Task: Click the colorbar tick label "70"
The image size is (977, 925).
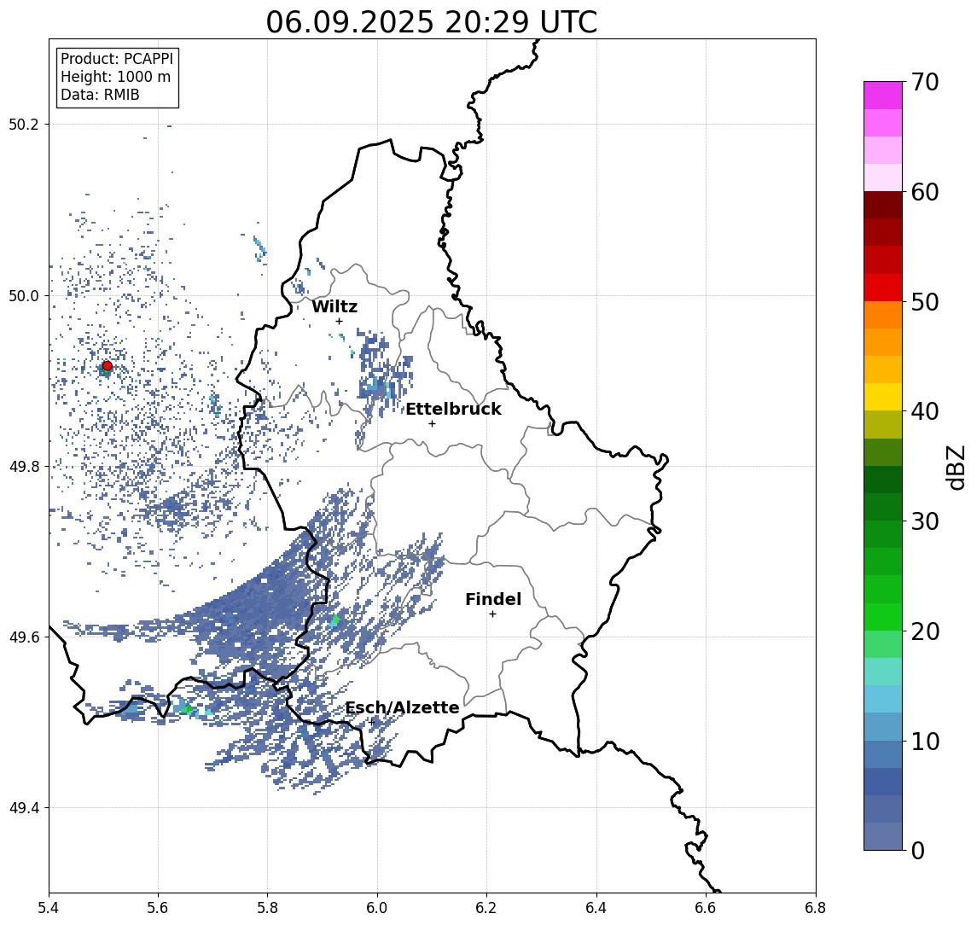Action: pos(925,82)
